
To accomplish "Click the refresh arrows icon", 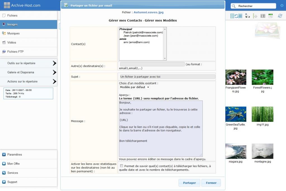I will click(x=280, y=16).
